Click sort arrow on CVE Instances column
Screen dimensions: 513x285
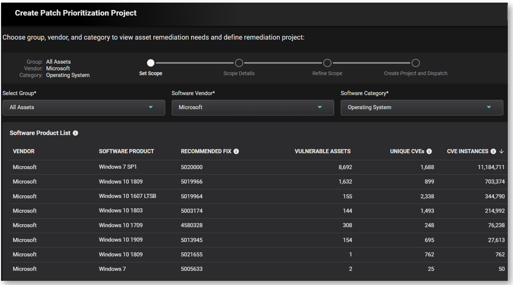[502, 151]
